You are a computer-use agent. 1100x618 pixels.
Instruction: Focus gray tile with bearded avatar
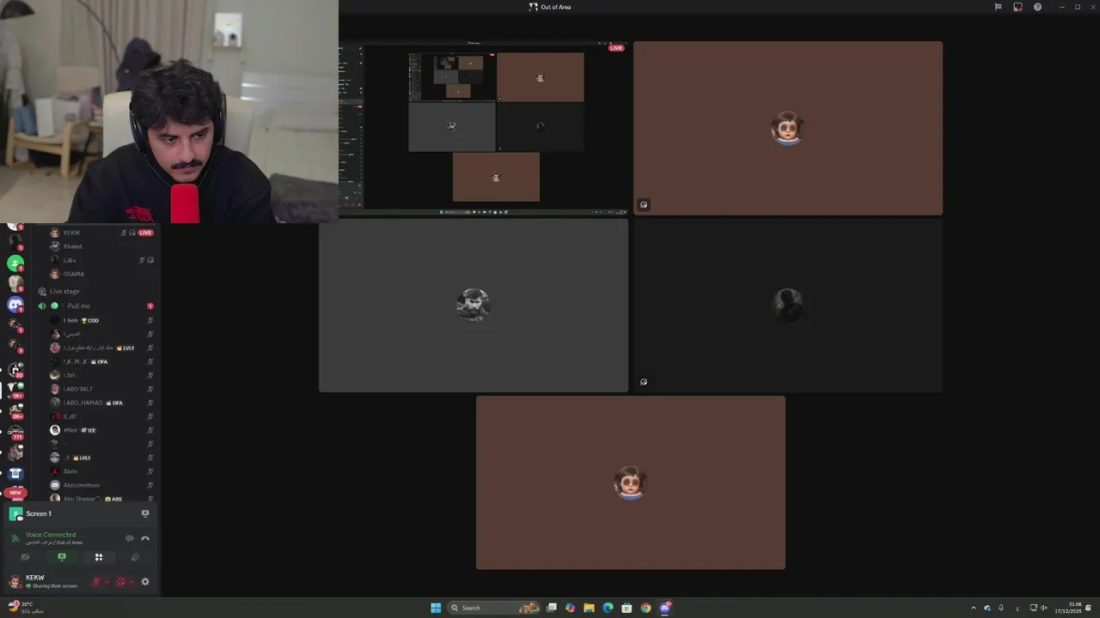[474, 306]
